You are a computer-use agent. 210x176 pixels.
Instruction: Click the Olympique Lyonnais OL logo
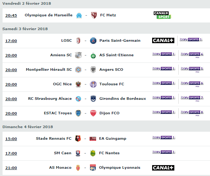[93, 168]
